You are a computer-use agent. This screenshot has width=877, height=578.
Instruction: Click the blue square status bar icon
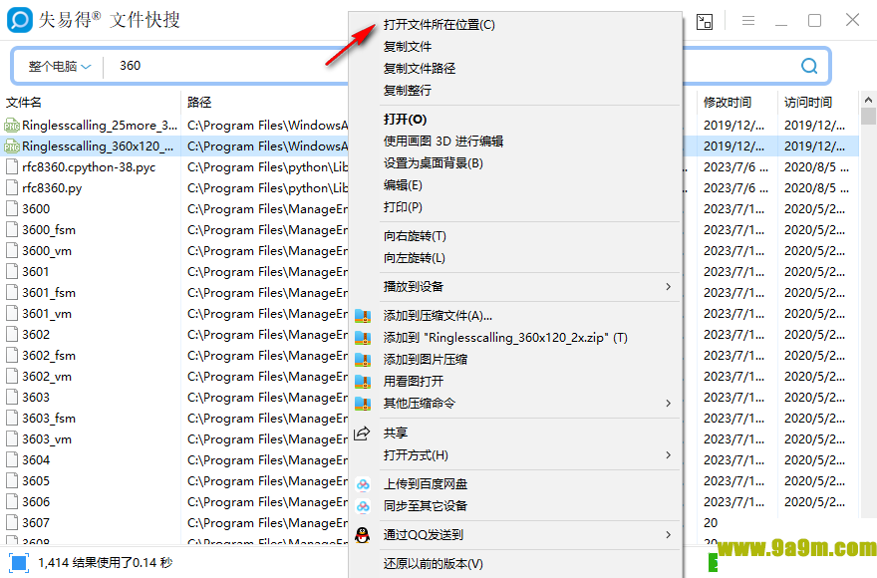19,563
